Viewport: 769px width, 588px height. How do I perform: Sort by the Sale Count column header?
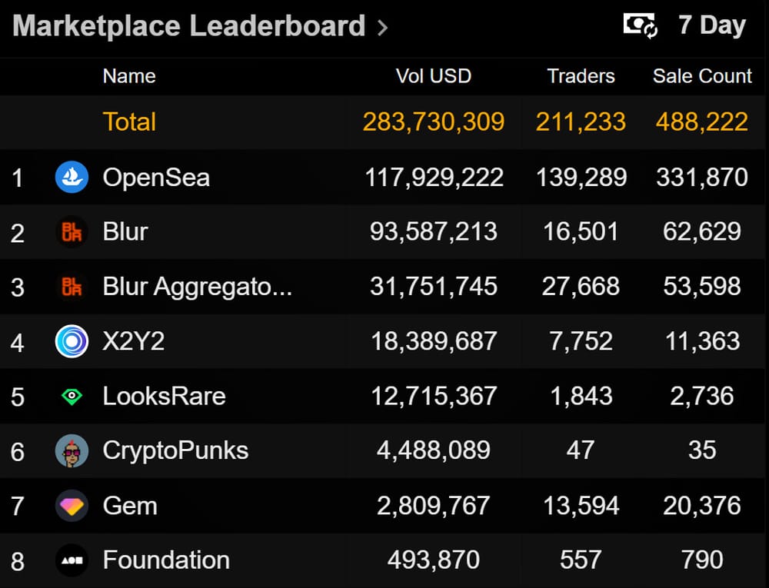[x=702, y=76]
